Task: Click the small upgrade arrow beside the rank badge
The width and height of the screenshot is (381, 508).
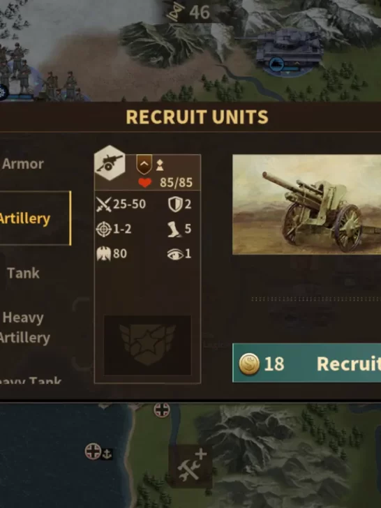Action: (160, 165)
